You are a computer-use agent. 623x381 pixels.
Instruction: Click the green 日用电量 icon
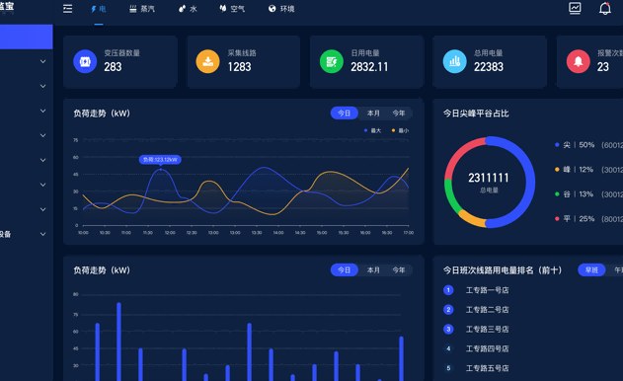[x=332, y=61]
